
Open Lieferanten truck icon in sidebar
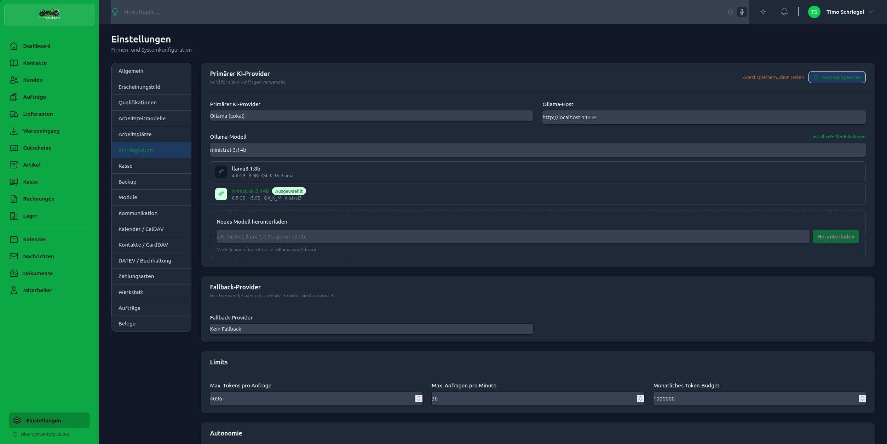click(x=14, y=114)
